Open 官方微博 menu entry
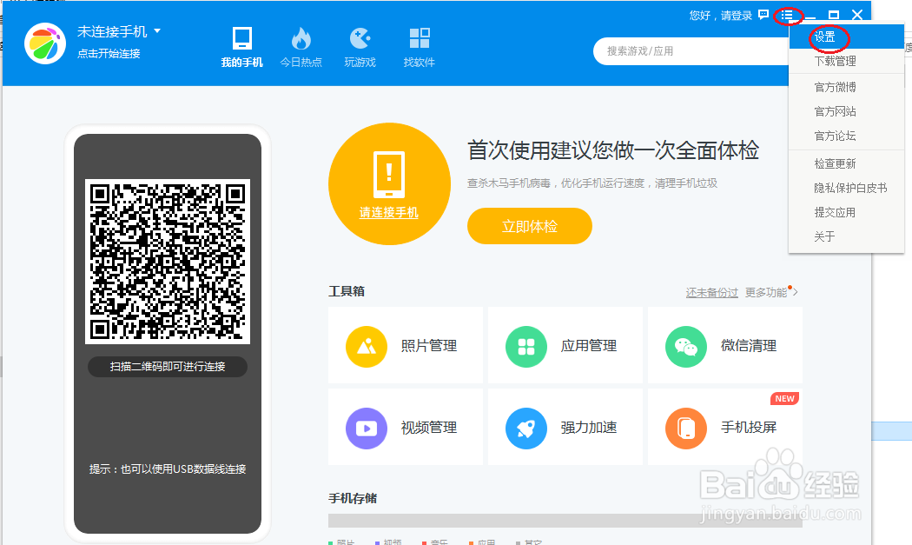The height and width of the screenshot is (545, 912). click(846, 87)
